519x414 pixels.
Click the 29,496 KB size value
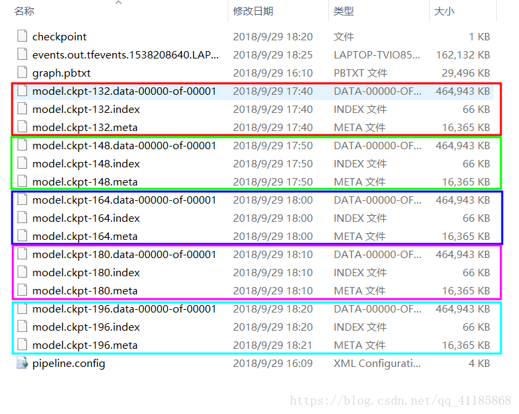coord(466,73)
